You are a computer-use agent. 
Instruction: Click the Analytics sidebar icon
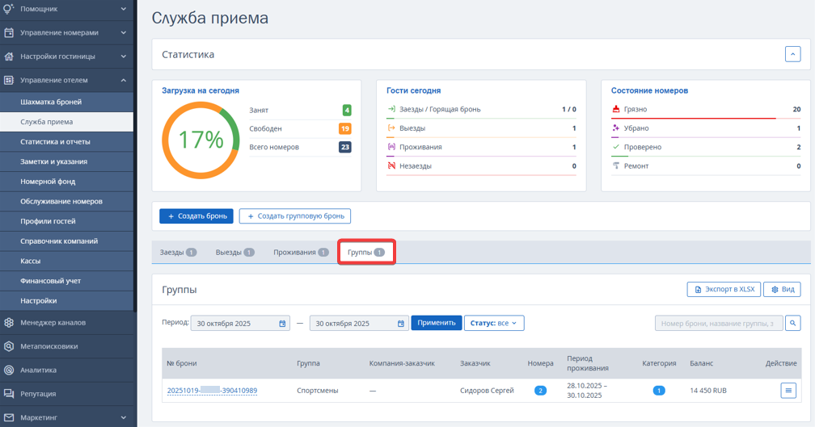coord(9,370)
